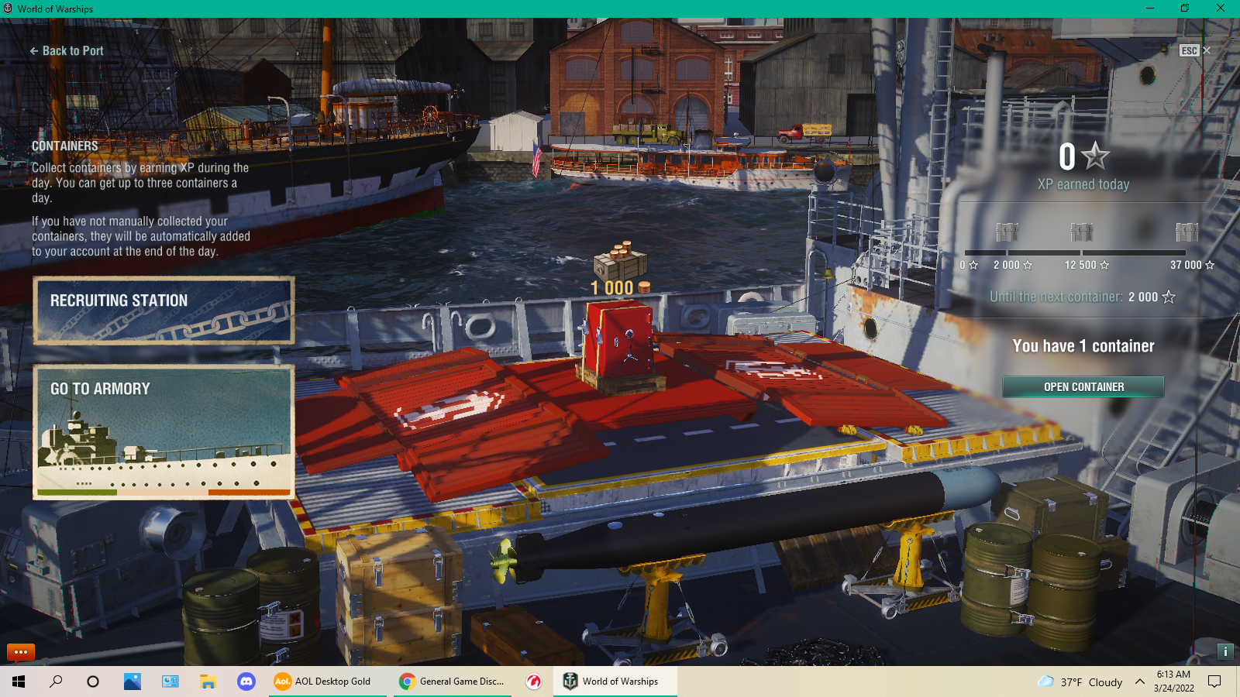Select the red container on the deck

[x=620, y=345]
